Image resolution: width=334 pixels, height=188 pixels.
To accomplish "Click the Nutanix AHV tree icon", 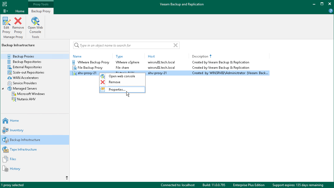I will [x=14, y=99].
